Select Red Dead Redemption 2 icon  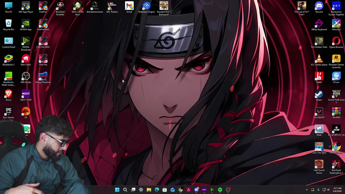336,167
